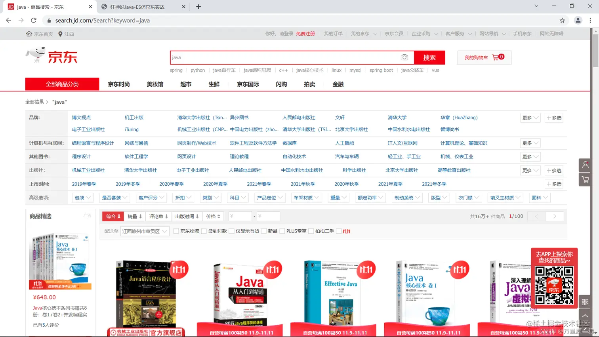The height and width of the screenshot is (337, 599).
Task: Open the 折扣 filter dropdown
Action: click(183, 198)
